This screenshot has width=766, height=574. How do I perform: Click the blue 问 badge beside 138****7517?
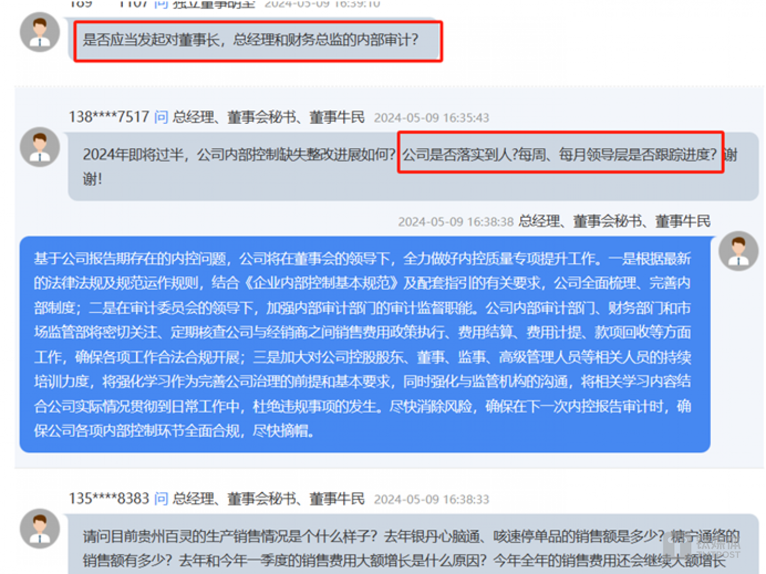tap(161, 117)
